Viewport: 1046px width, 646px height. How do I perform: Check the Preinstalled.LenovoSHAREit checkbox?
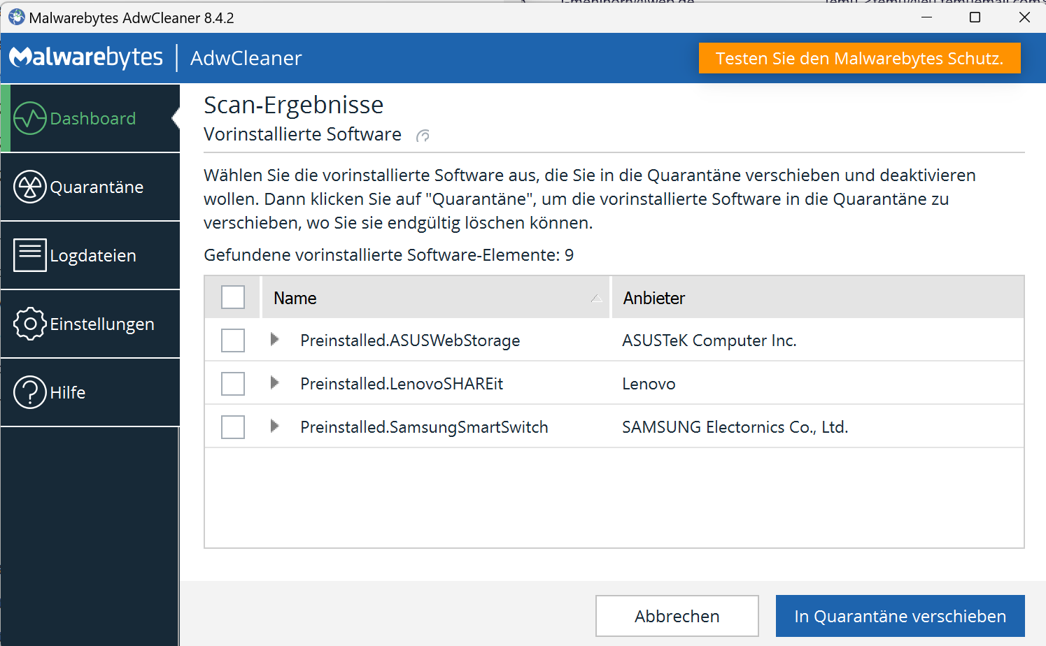(233, 384)
